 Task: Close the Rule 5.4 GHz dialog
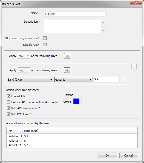136,3
